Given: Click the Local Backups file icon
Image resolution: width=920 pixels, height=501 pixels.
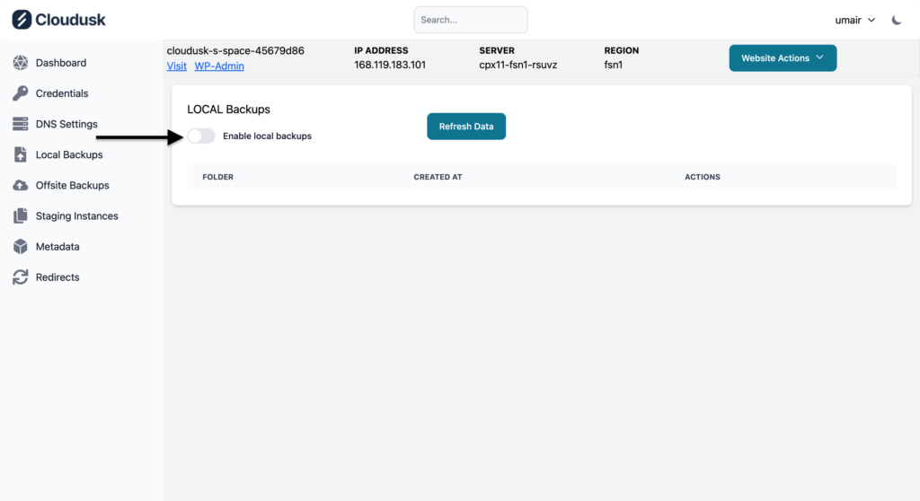Looking at the screenshot, I should pos(20,154).
